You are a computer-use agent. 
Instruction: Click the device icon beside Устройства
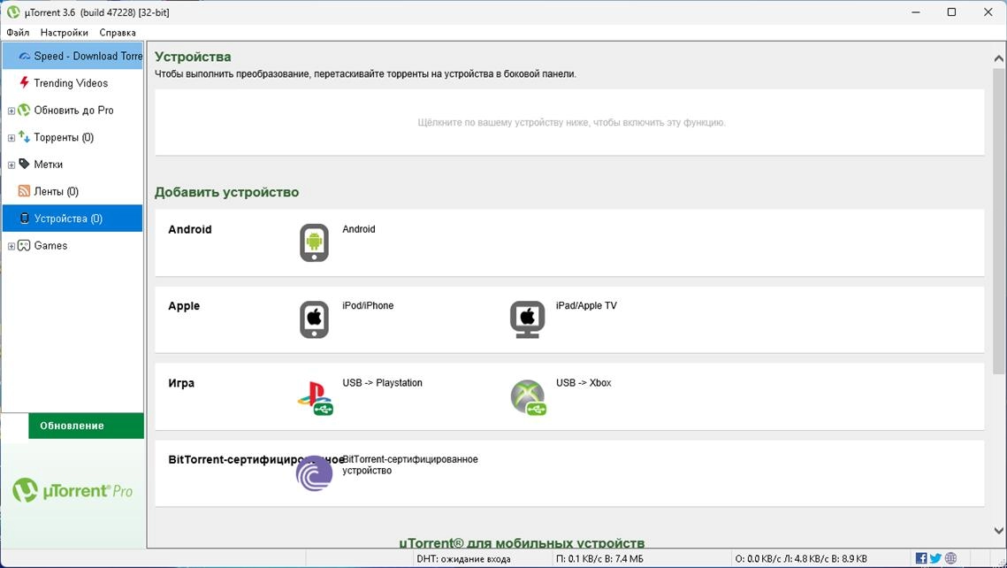[x=25, y=218]
